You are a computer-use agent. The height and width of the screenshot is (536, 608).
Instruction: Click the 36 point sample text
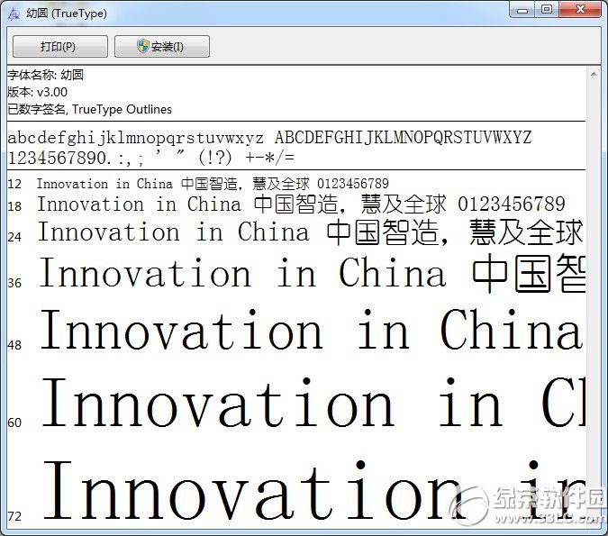click(x=313, y=274)
